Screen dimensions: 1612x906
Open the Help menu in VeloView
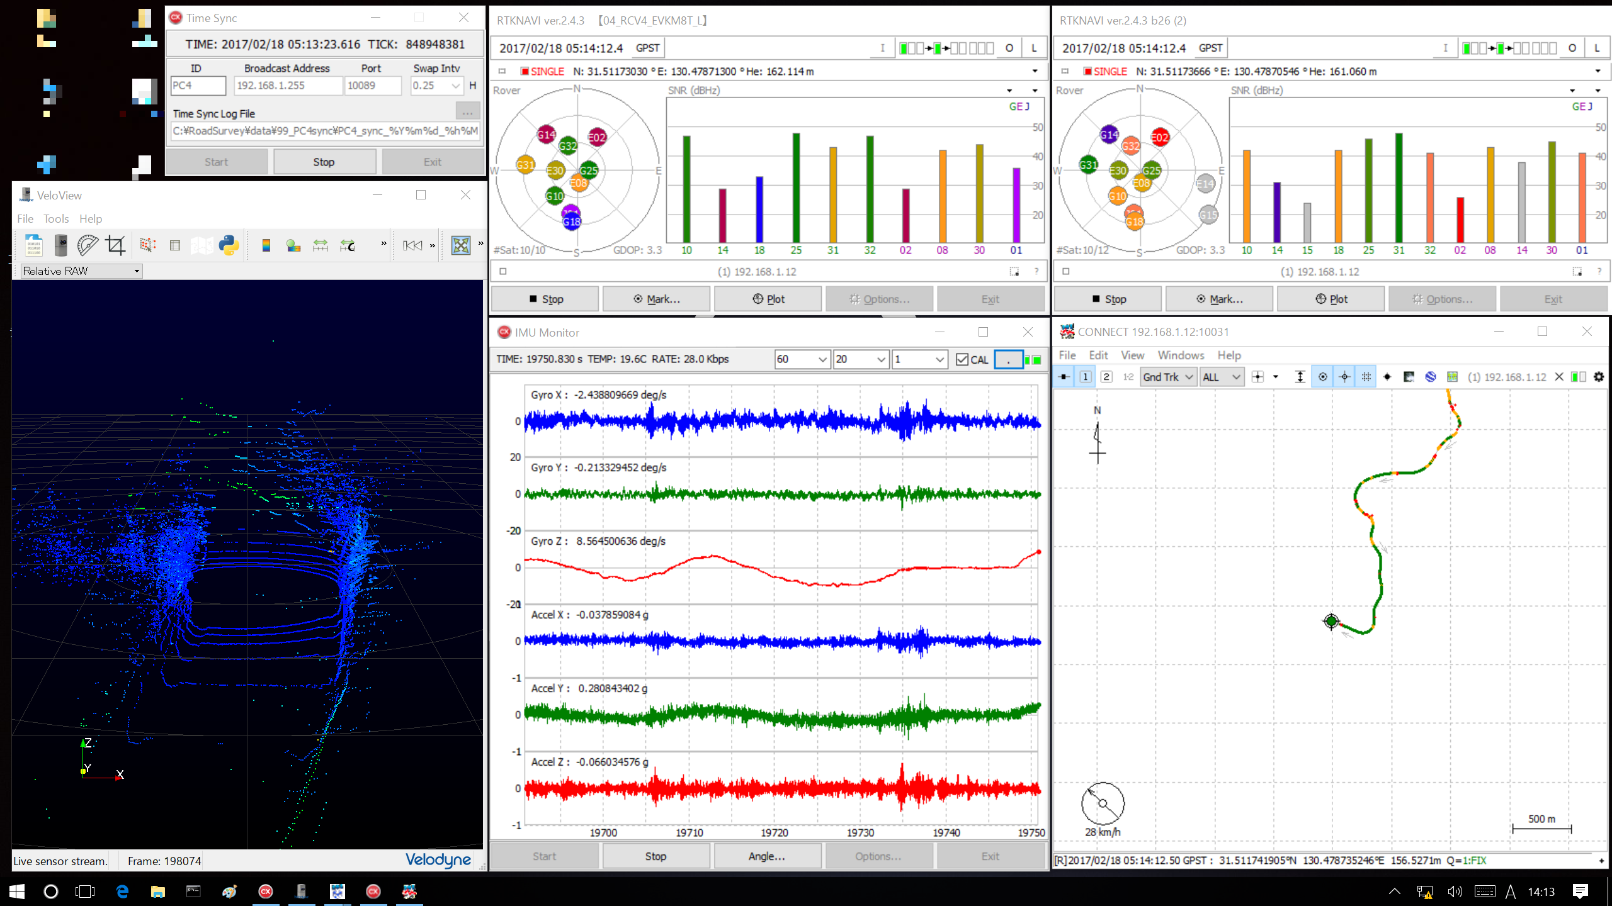click(x=91, y=219)
